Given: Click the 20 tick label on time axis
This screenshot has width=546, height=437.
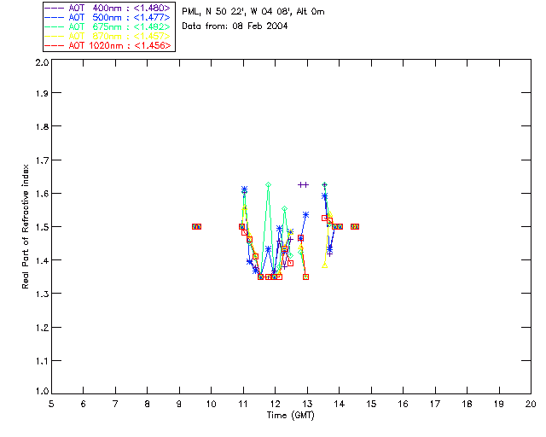Looking at the screenshot, I should [x=531, y=405].
